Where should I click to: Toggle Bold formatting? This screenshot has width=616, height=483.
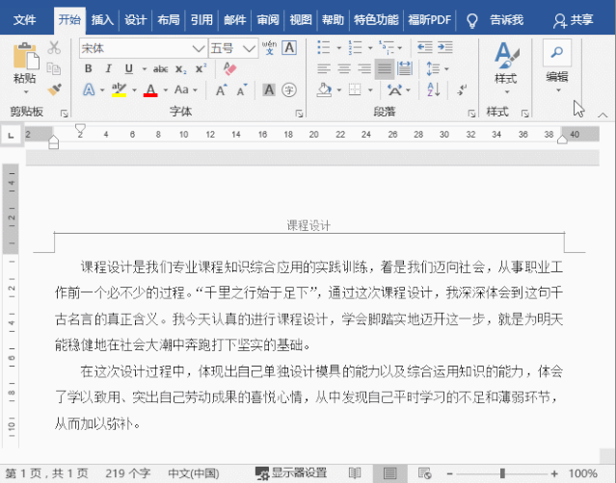89,69
